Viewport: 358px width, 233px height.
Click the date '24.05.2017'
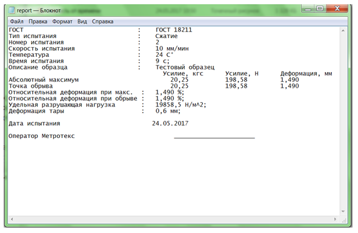tap(170, 123)
